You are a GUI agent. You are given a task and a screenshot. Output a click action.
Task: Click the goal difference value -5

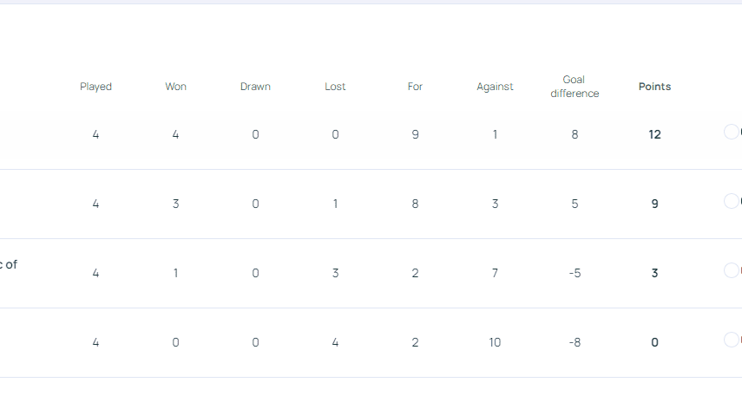click(575, 273)
